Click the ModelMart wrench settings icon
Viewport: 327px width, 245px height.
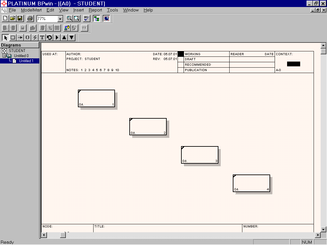click(74, 28)
